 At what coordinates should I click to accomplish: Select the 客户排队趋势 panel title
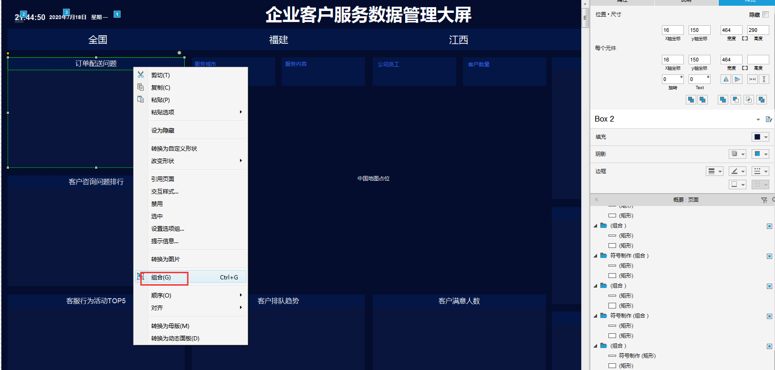[278, 301]
